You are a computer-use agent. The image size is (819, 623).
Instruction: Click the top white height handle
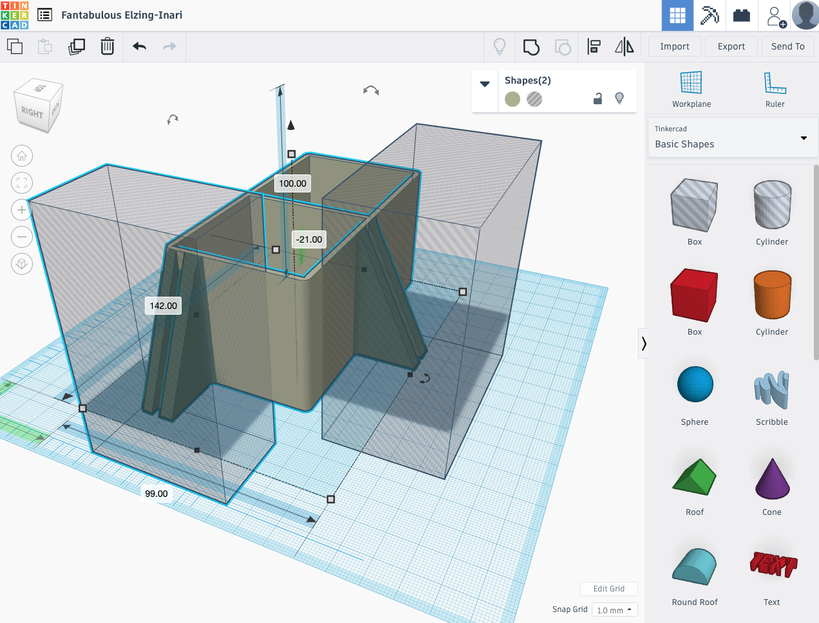(x=292, y=154)
